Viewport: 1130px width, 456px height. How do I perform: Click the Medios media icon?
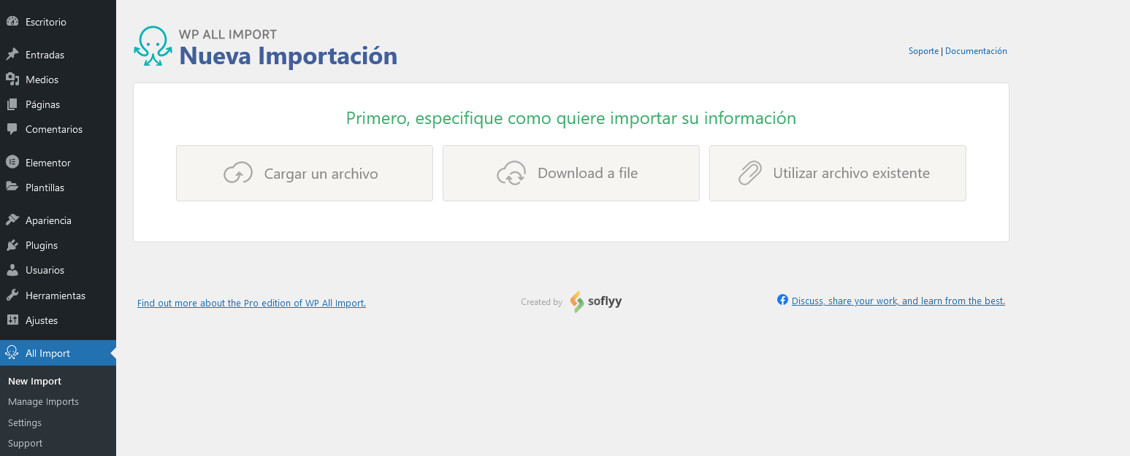[x=12, y=80]
